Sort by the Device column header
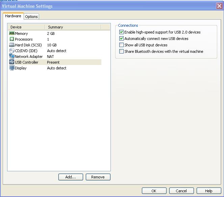Image resolution: width=224 pixels, height=197 pixels. coord(26,27)
